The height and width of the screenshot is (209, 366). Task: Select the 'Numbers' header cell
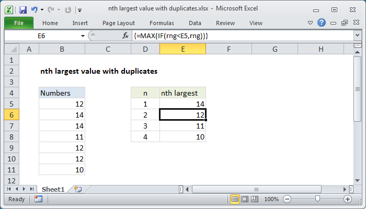coord(62,93)
